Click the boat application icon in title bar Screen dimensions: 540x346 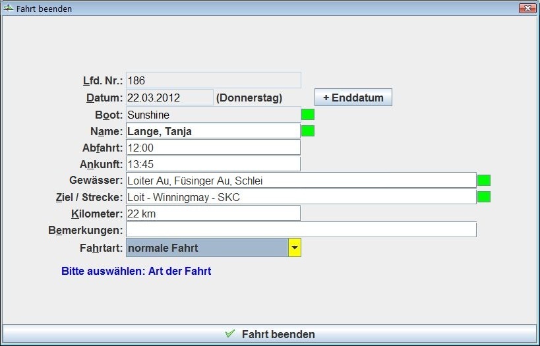[x=8, y=9]
